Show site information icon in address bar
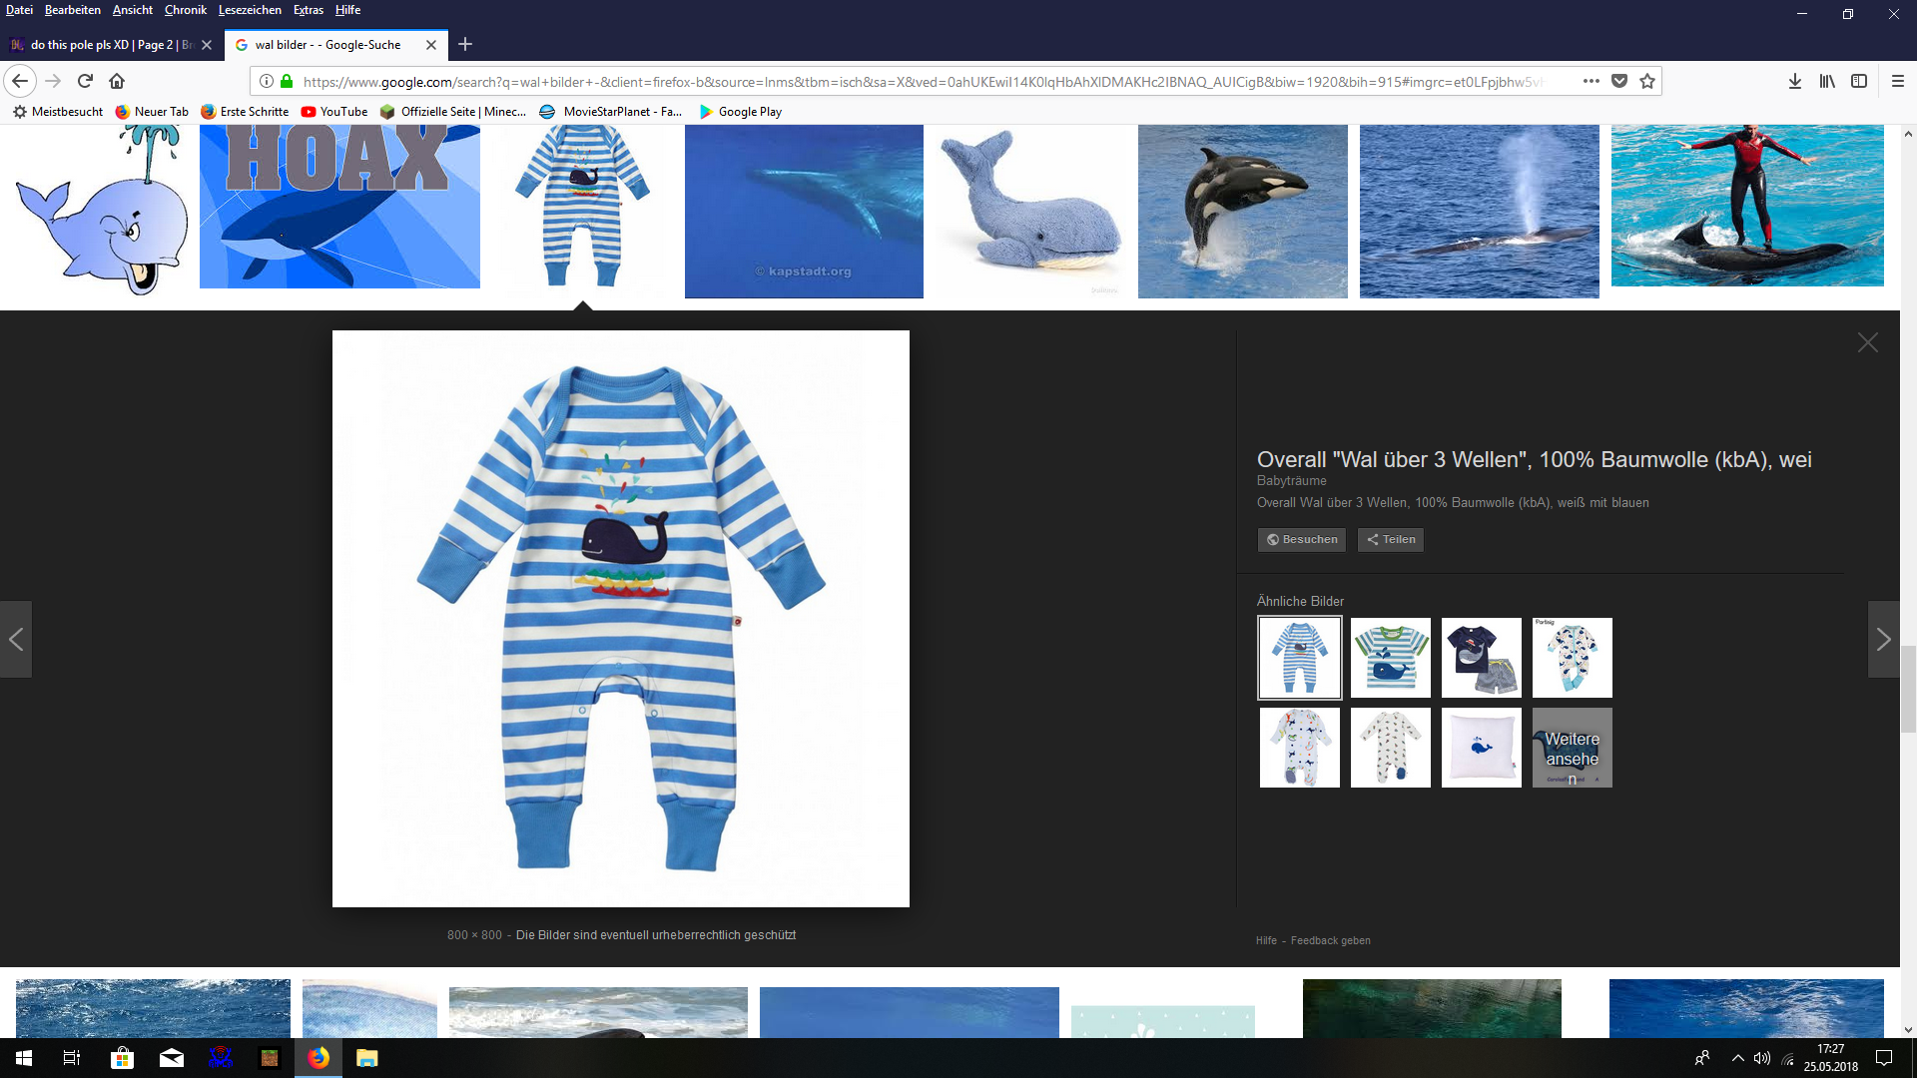The image size is (1917, 1078). 267,81
